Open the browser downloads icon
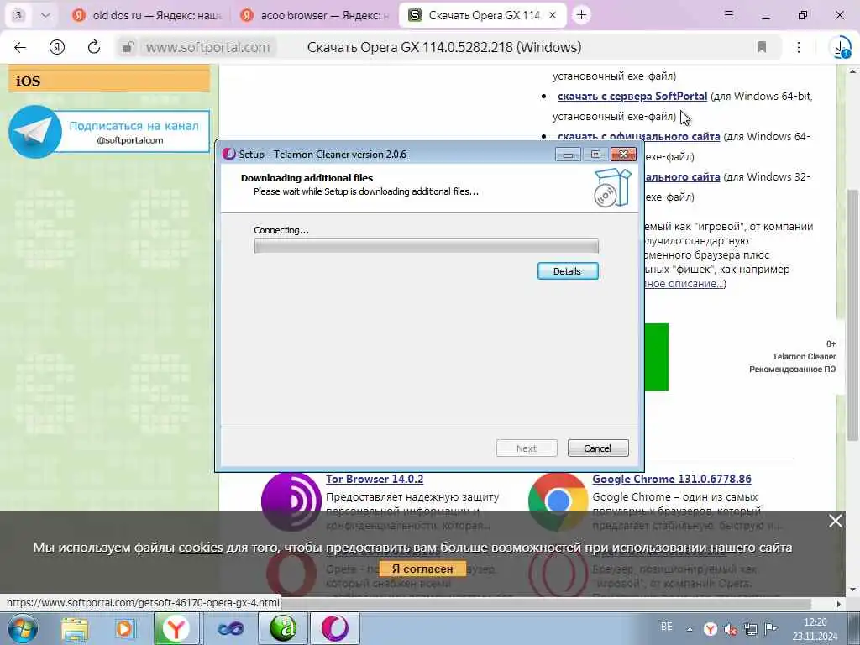The image size is (860, 645). point(839,48)
